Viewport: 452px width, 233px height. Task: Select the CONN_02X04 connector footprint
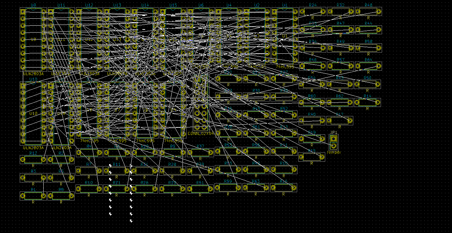[x=201, y=103]
